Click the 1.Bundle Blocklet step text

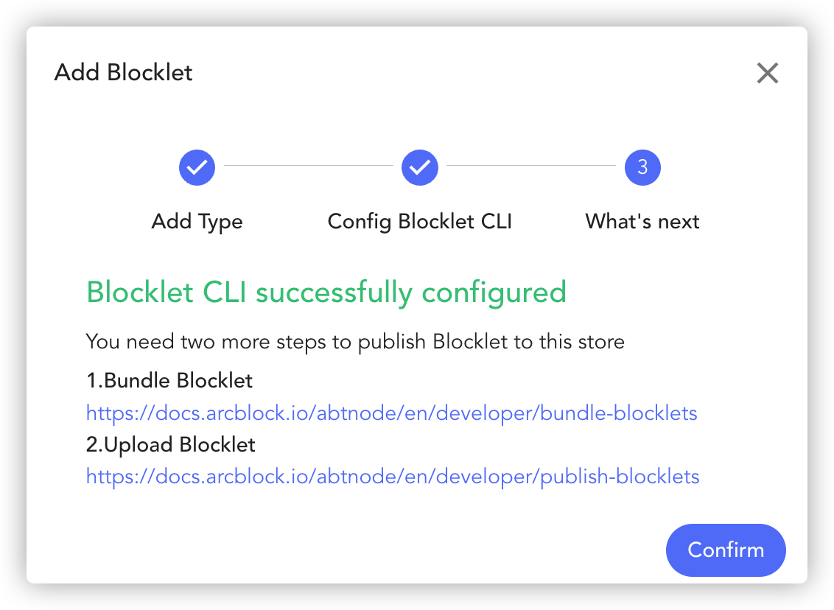(x=169, y=380)
